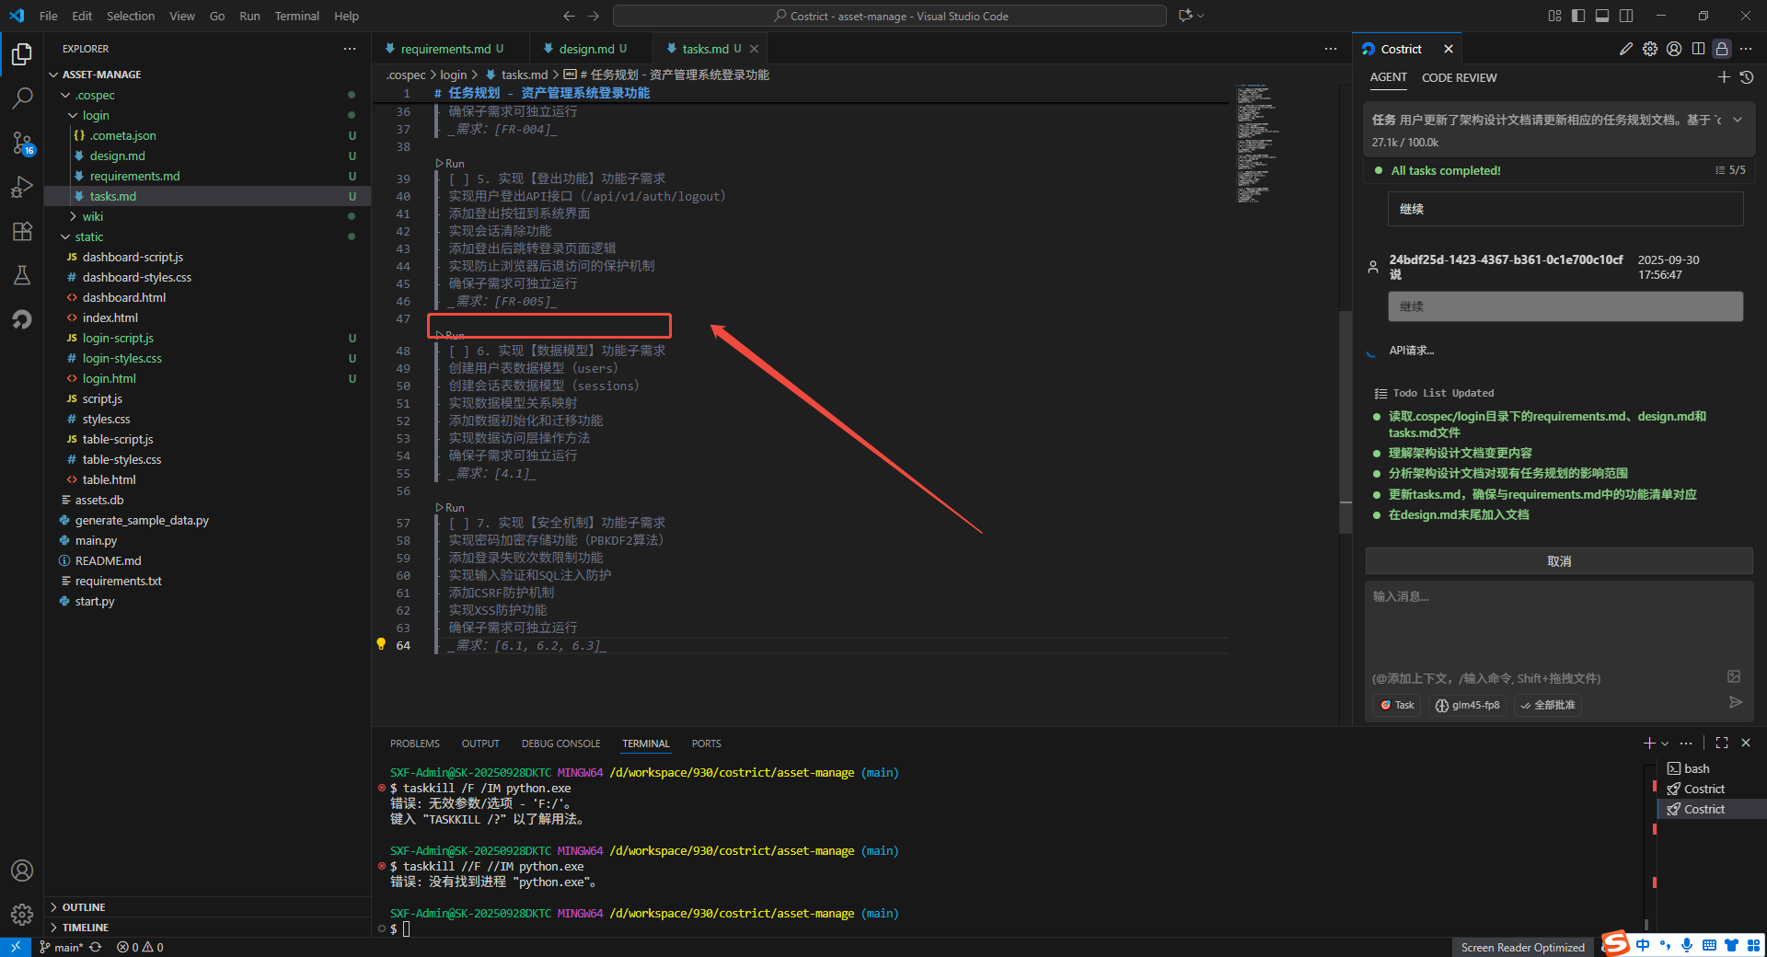
Task: Click the editor minimap preview
Action: point(1253,143)
